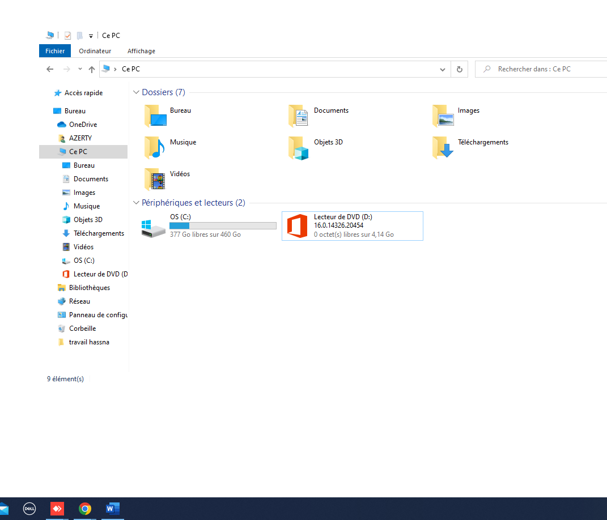
Task: Click the Refresh button in address bar
Action: click(459, 69)
